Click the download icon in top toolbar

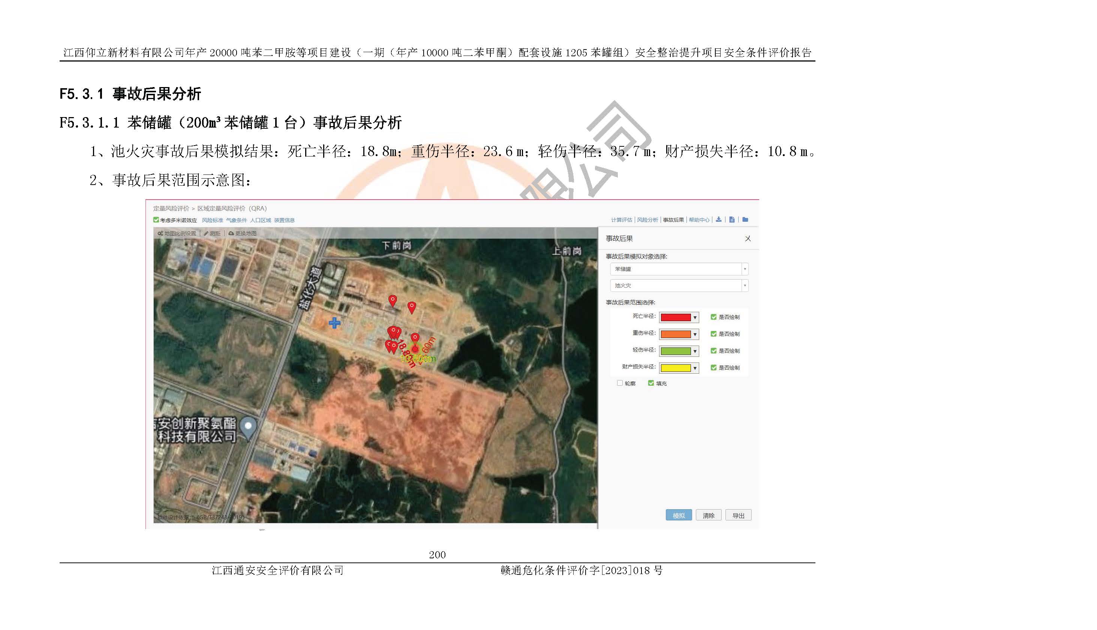pyautogui.click(x=718, y=220)
